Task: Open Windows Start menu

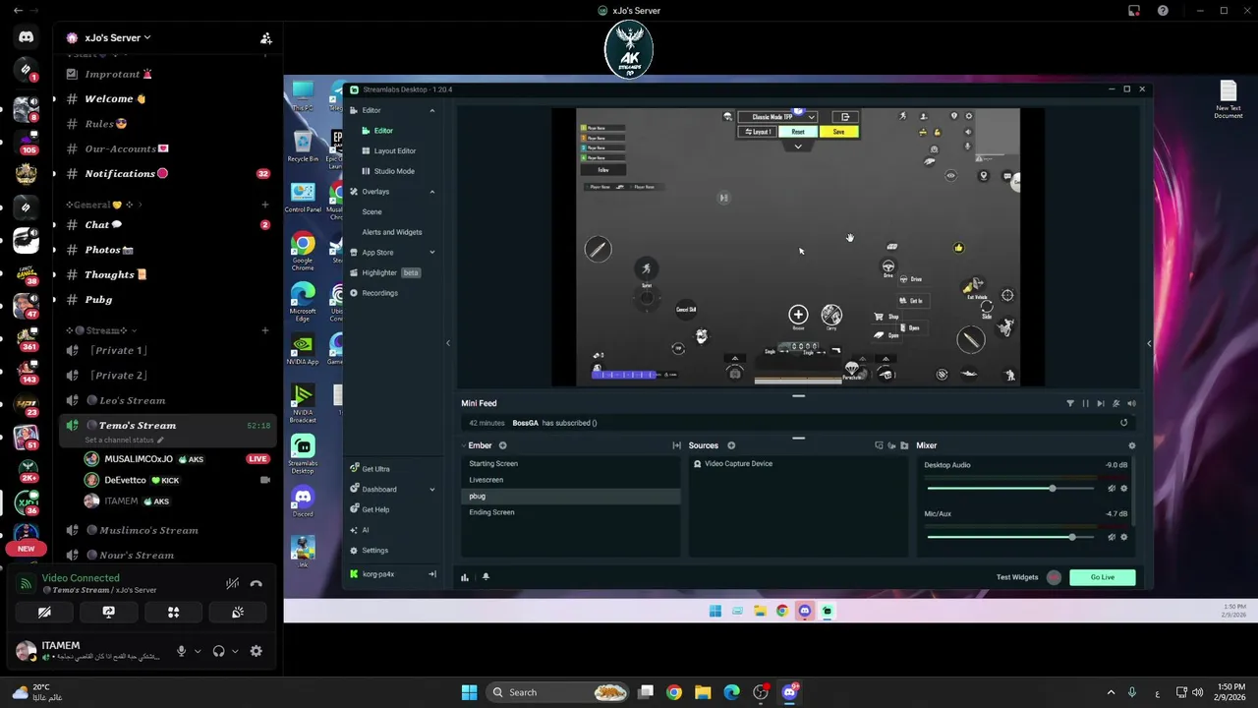Action: coord(469,692)
